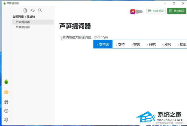The height and width of the screenshot is (126, 187).
Task: Choose IME candidate 1 支持因
Action: [103, 45]
